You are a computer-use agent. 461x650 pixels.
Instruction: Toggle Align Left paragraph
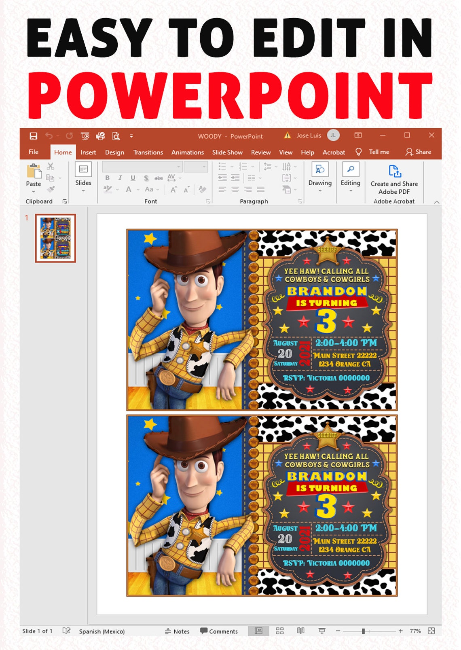[222, 189]
